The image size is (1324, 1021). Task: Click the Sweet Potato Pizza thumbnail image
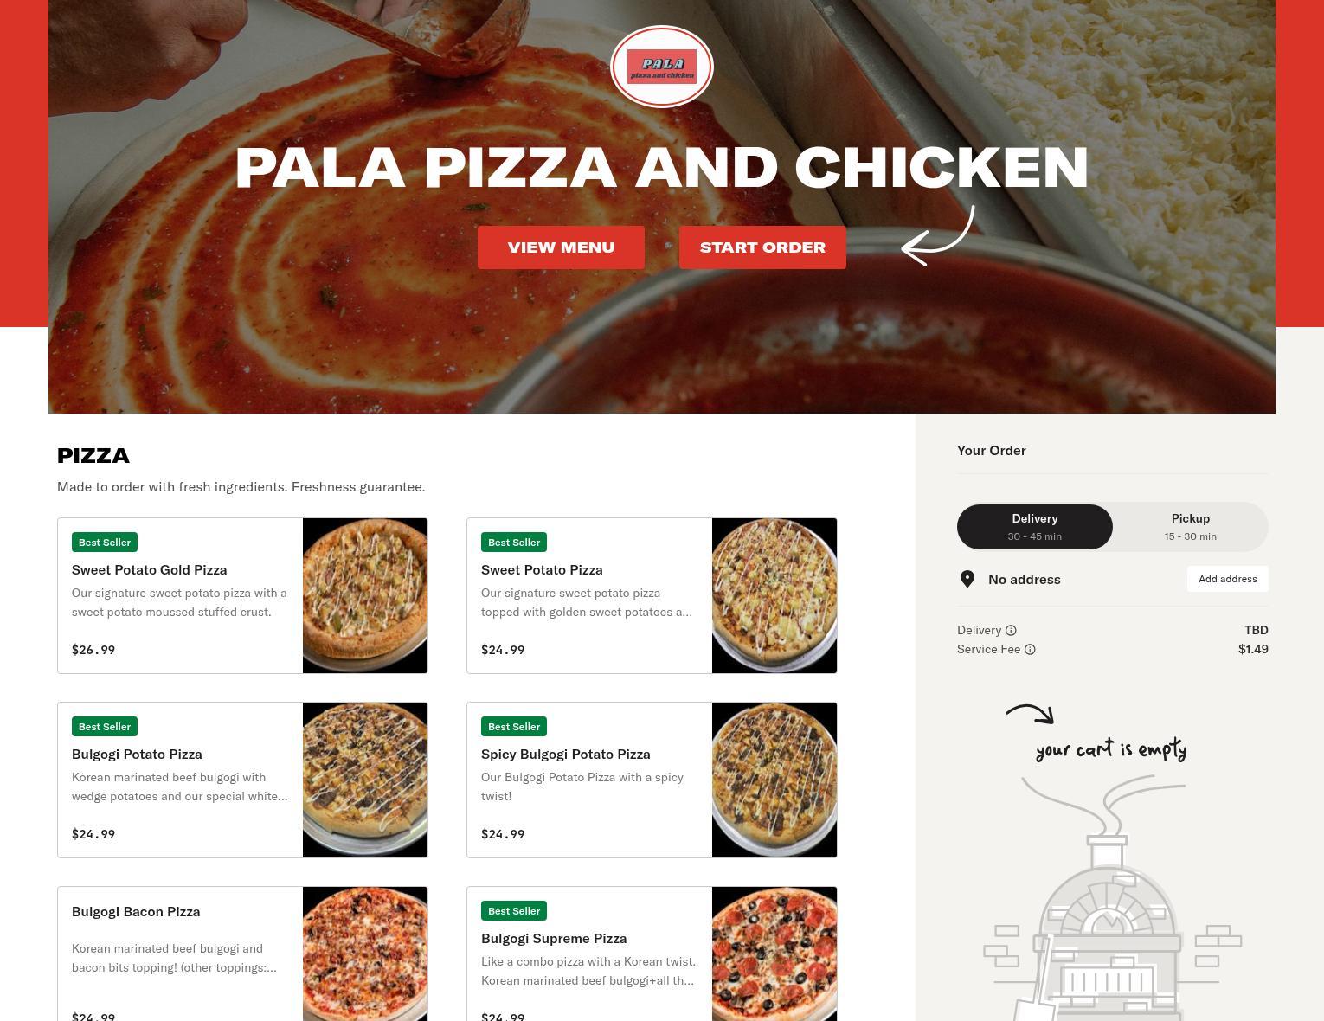(x=774, y=595)
